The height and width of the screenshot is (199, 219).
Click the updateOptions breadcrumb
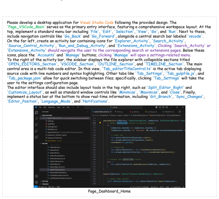(174, 116)
